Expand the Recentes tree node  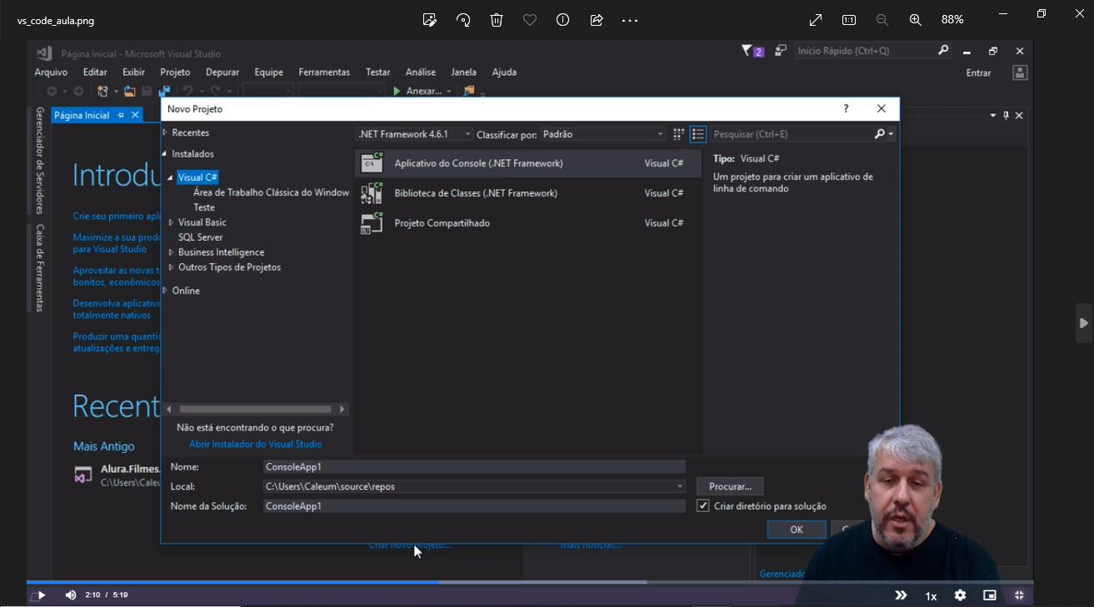[x=165, y=132]
